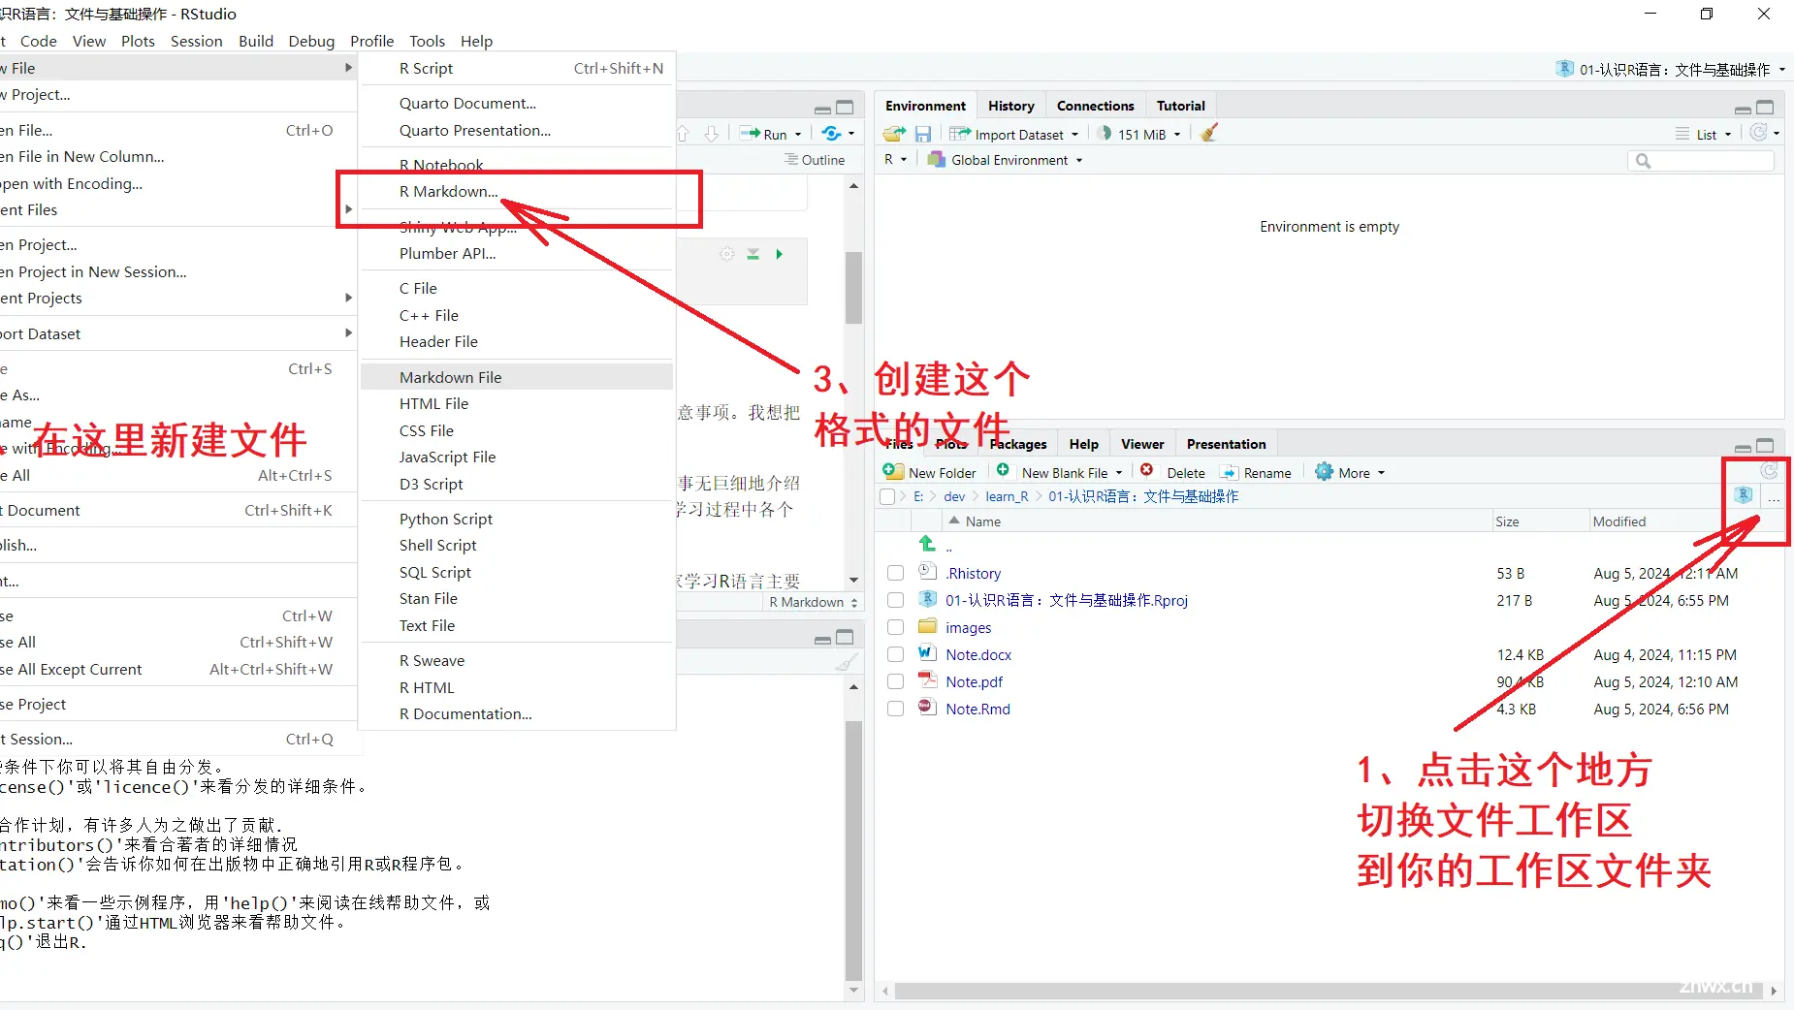Screen dimensions: 1794x1010
Task: Click the broom clear-objects icon
Action: click(1208, 134)
